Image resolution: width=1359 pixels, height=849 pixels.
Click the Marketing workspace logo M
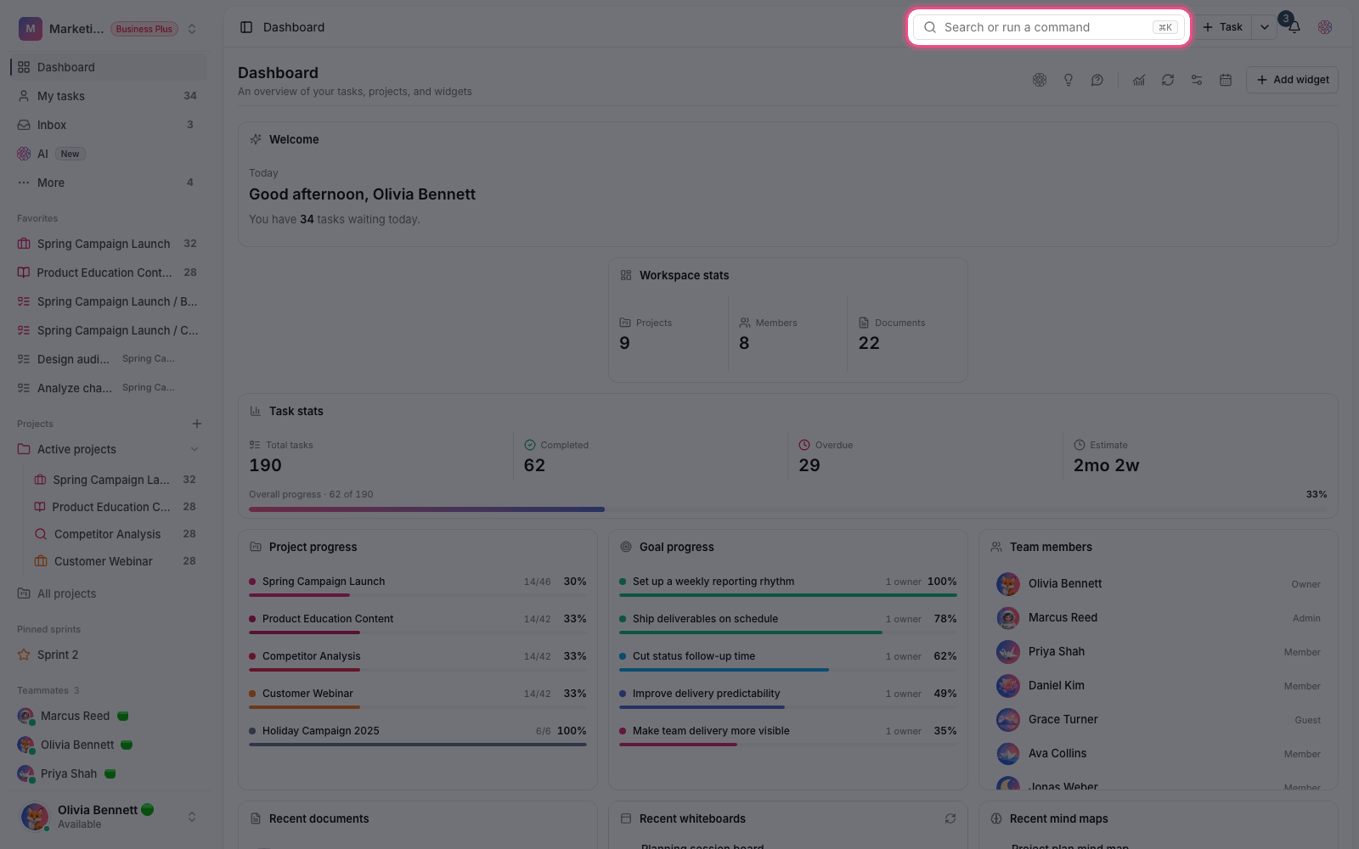pyautogui.click(x=31, y=29)
